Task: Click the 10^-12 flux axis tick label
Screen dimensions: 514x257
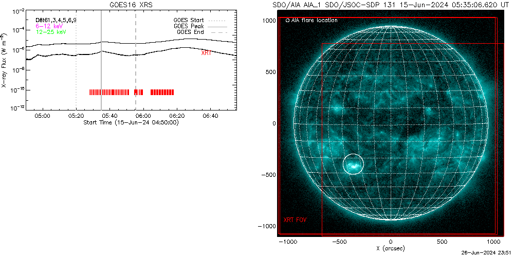Action: tap(18, 107)
